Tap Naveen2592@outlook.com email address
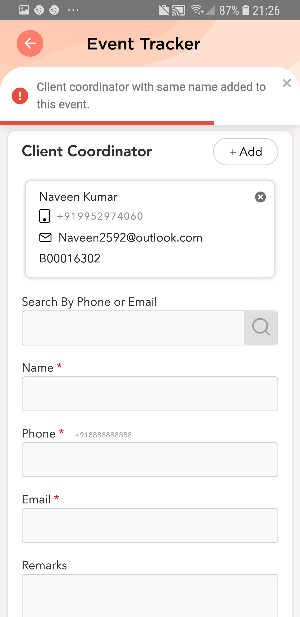300x617 pixels. pyautogui.click(x=131, y=238)
